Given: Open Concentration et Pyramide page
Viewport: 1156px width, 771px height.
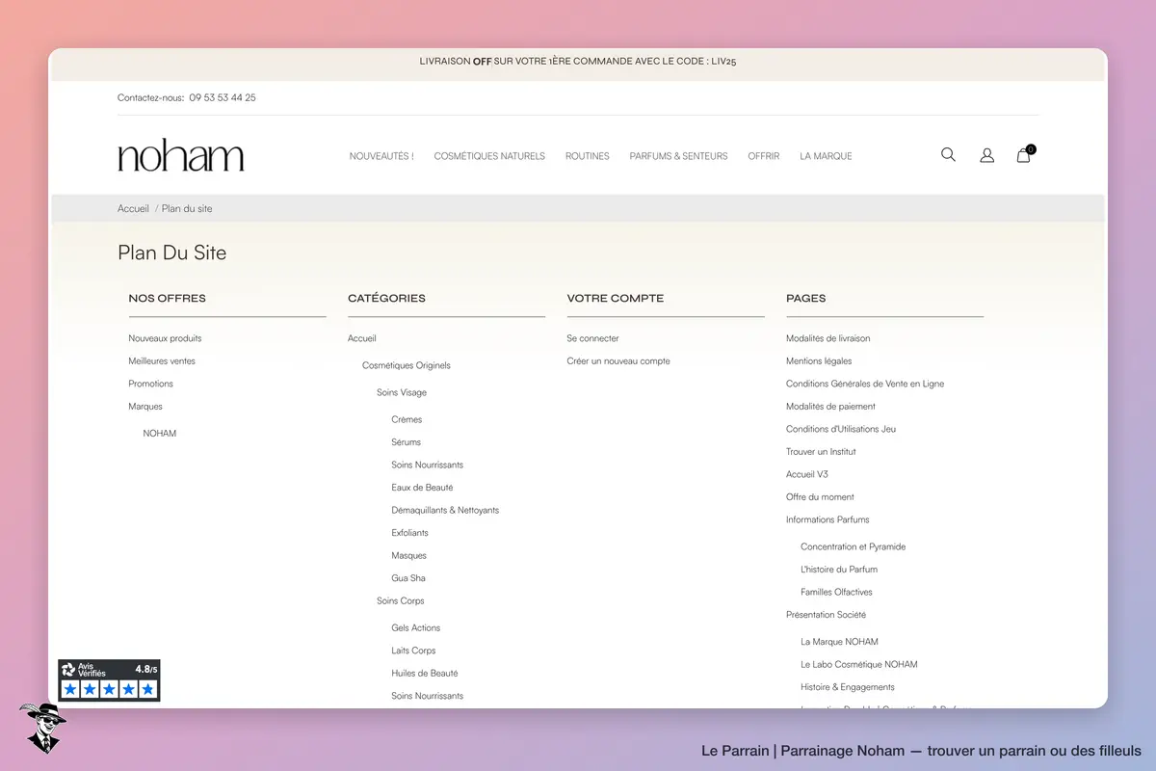Looking at the screenshot, I should click(854, 546).
